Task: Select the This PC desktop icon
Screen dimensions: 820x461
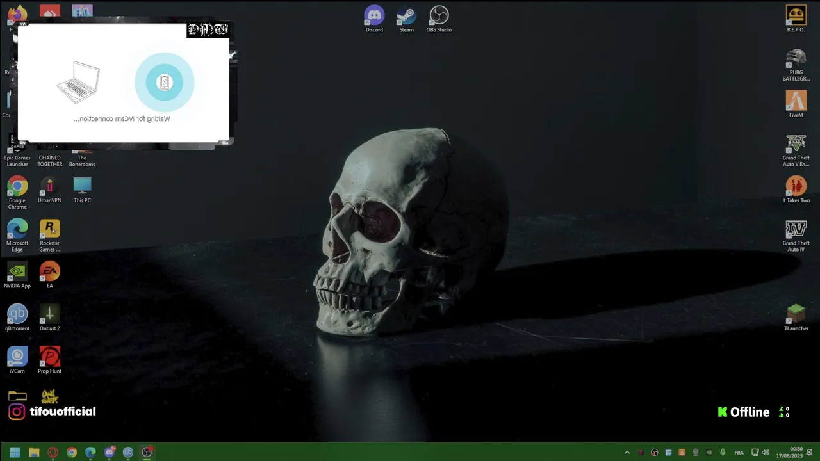Action: pos(82,190)
